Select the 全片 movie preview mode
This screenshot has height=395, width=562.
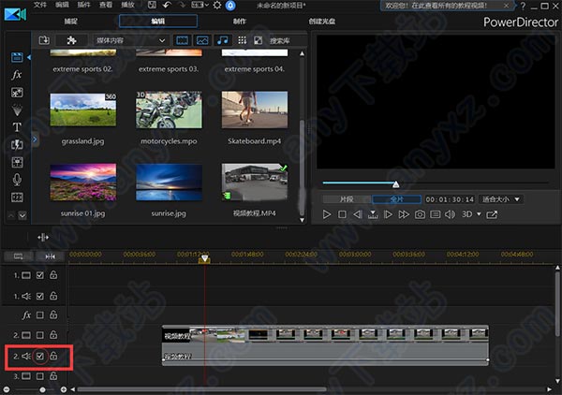[x=397, y=199]
